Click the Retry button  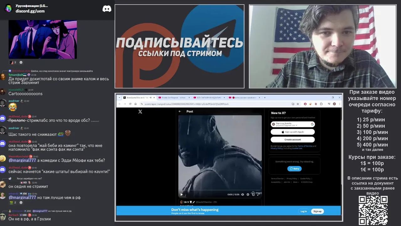pyautogui.click(x=294, y=169)
